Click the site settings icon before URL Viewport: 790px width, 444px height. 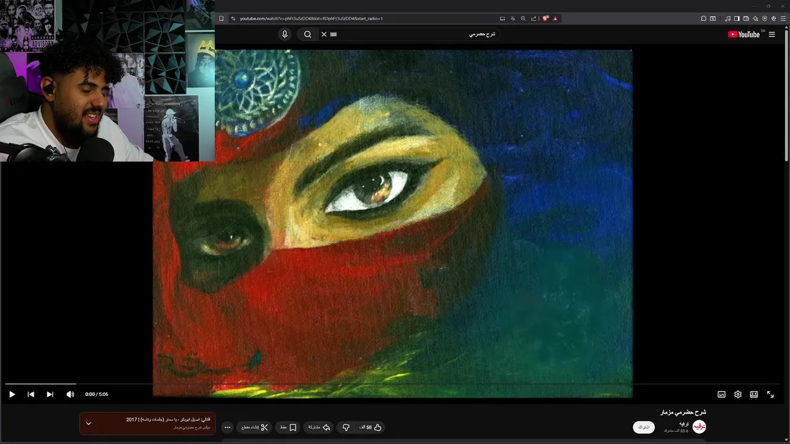[x=233, y=18]
